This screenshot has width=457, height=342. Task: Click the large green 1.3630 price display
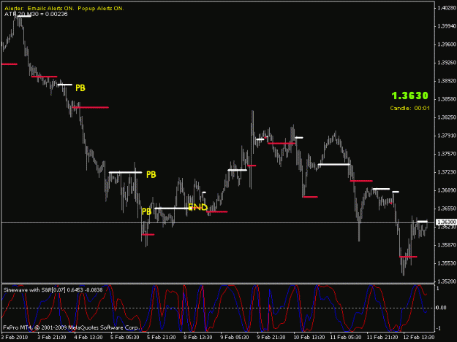(409, 96)
